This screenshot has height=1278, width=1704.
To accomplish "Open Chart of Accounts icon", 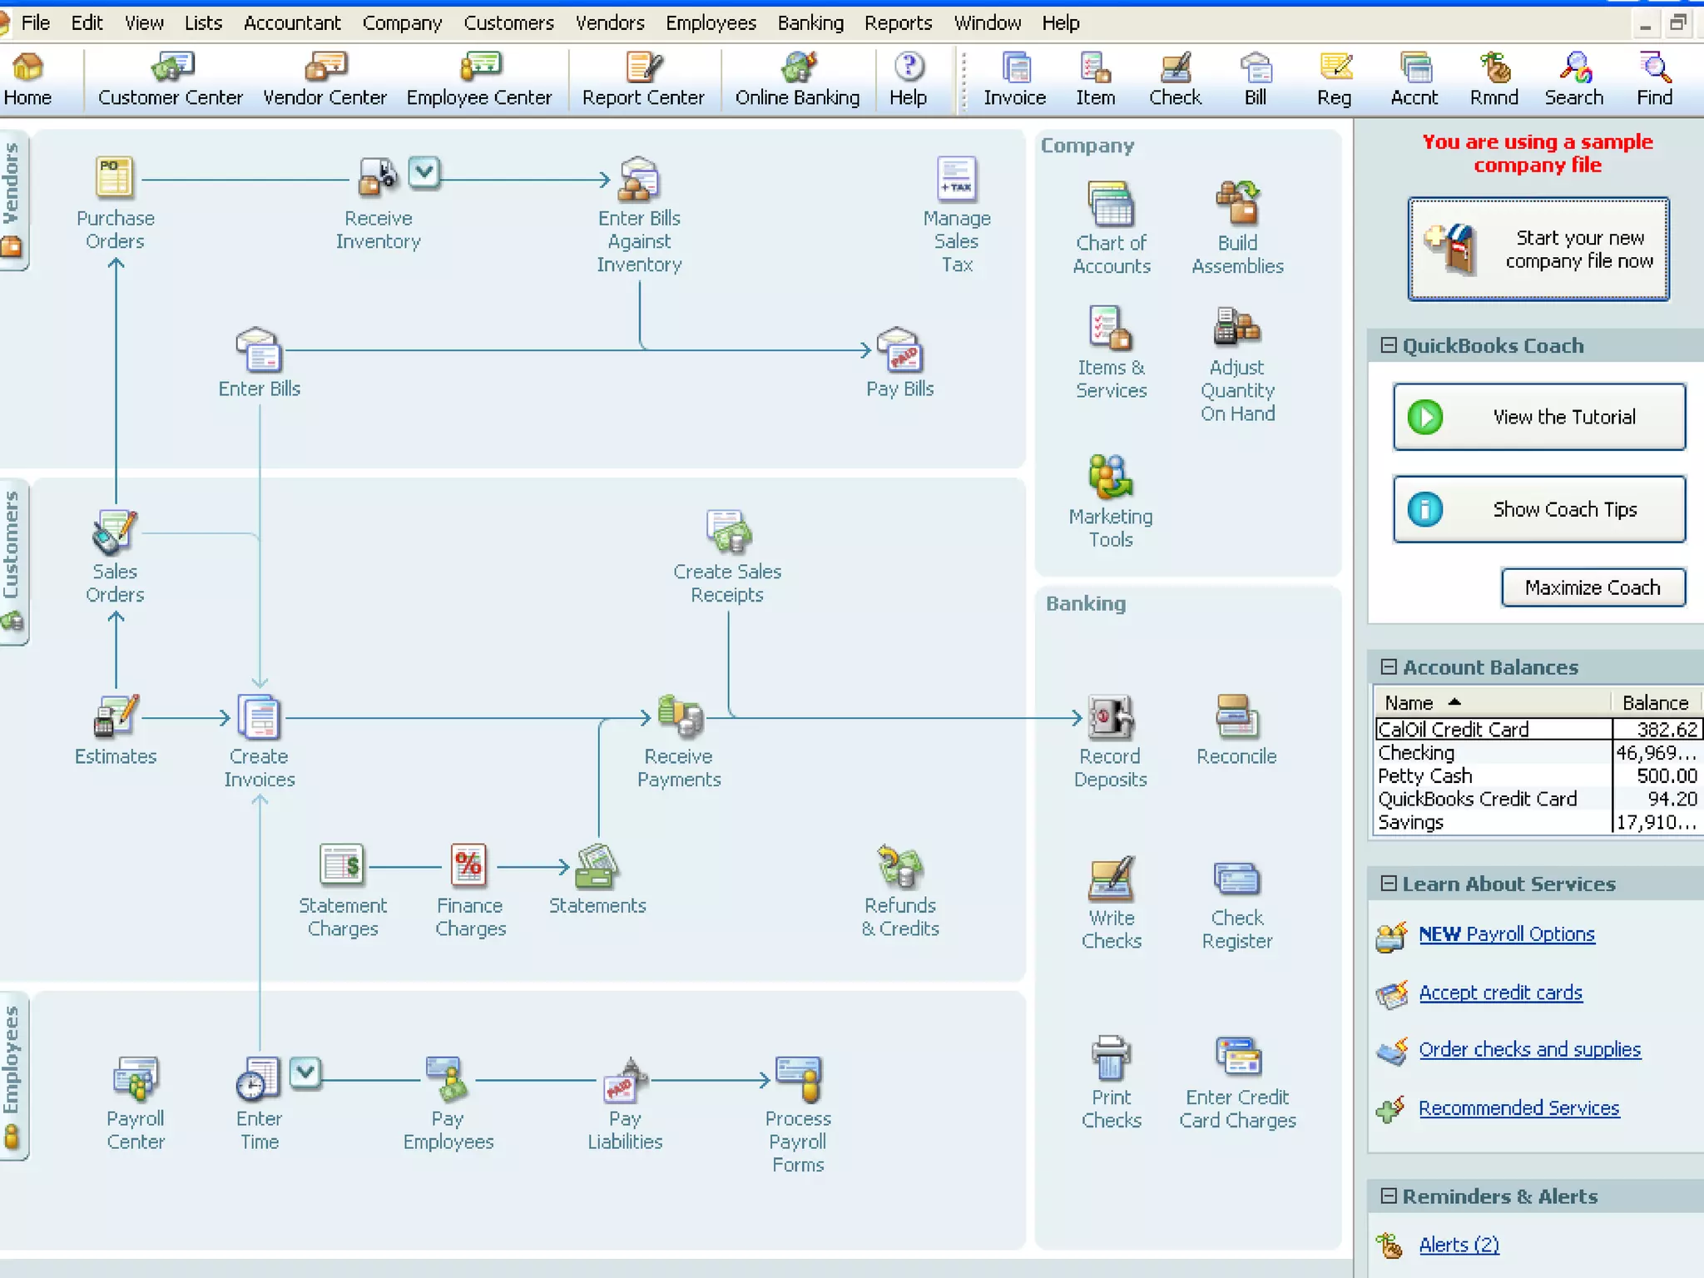I will tap(1111, 205).
